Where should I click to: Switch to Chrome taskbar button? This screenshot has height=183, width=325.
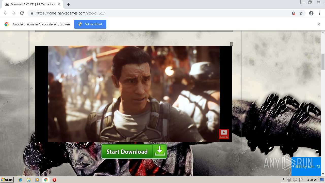[46, 180]
